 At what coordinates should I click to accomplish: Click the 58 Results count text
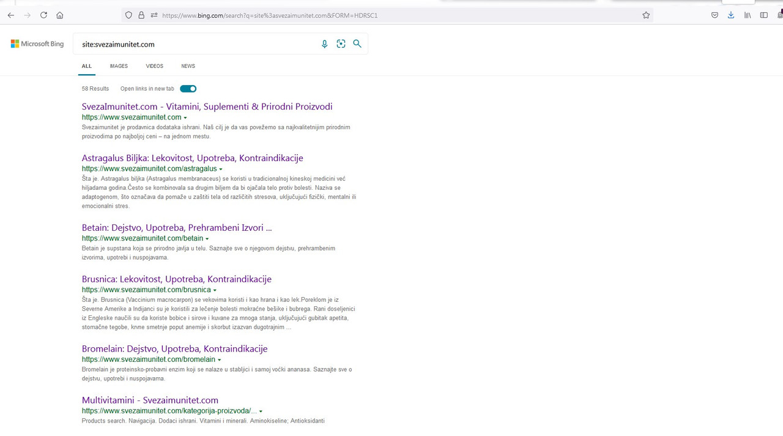pos(95,89)
